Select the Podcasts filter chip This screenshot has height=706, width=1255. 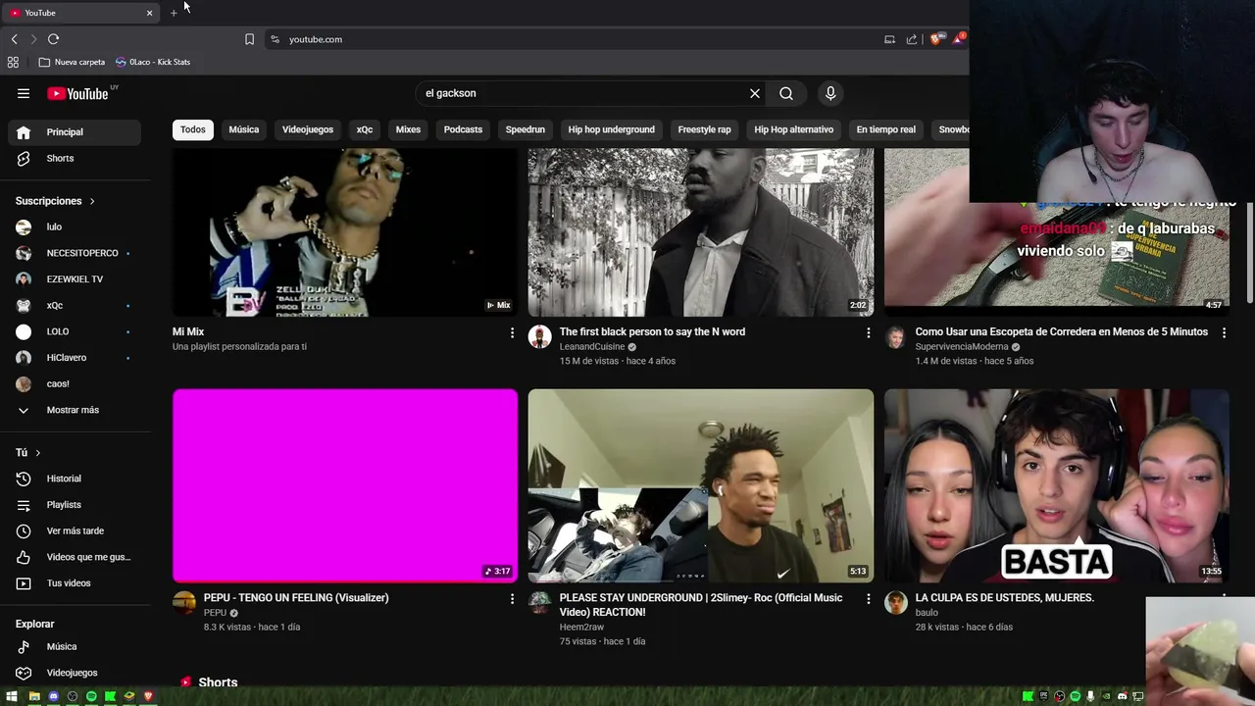[x=463, y=129]
